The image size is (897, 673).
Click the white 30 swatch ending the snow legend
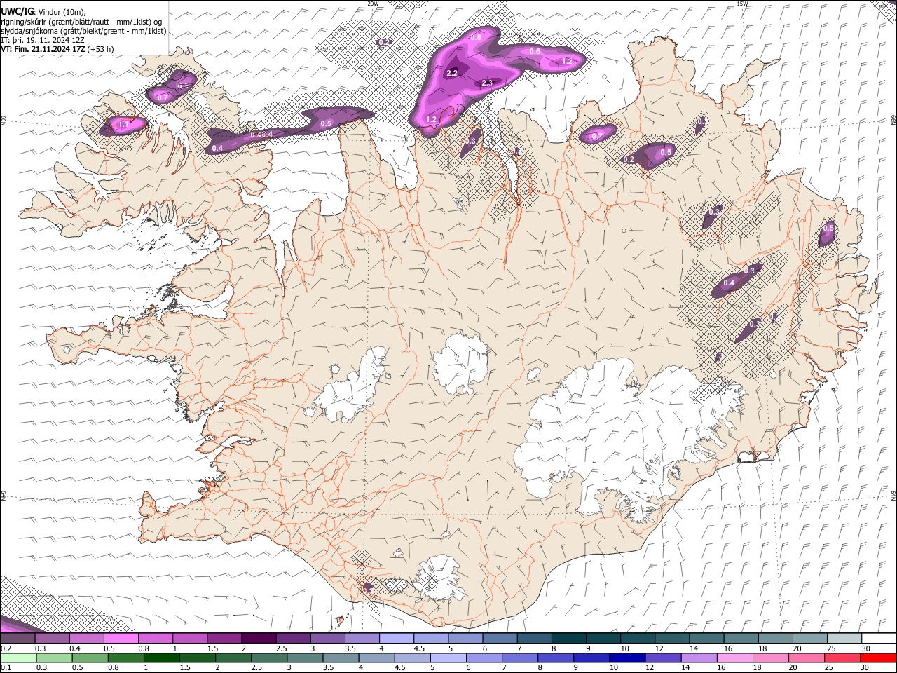point(879,639)
